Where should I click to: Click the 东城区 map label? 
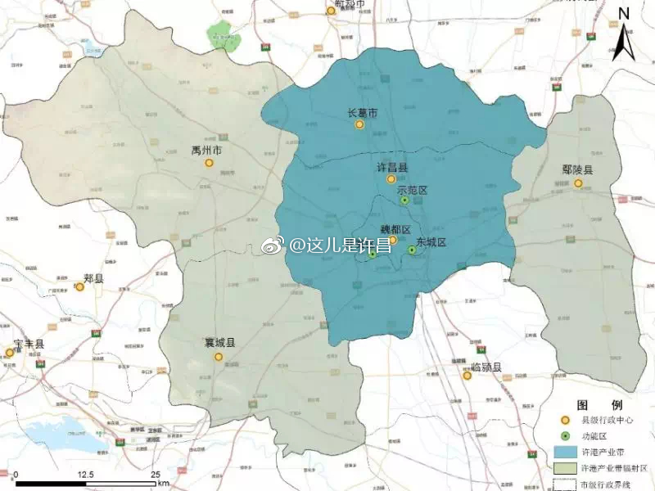click(431, 242)
